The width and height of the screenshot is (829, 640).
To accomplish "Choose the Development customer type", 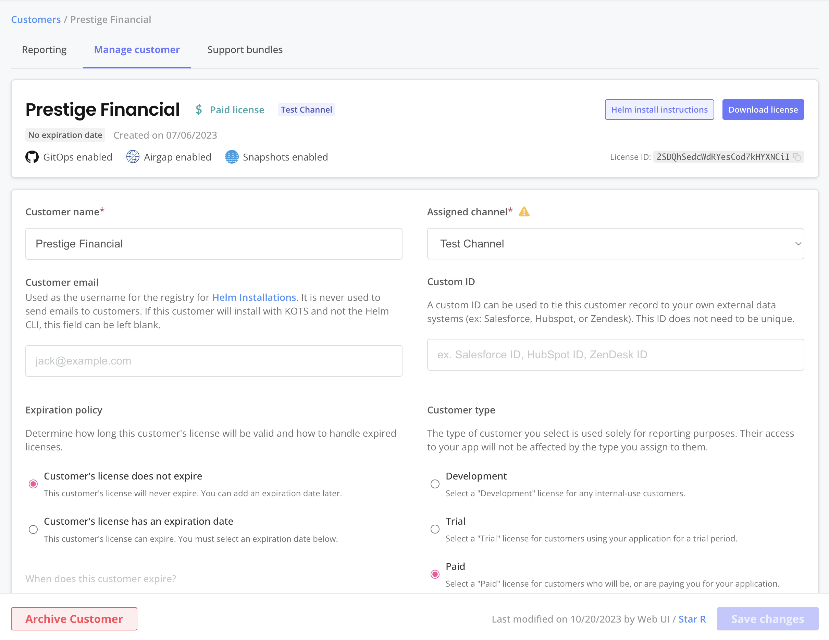I will point(435,484).
